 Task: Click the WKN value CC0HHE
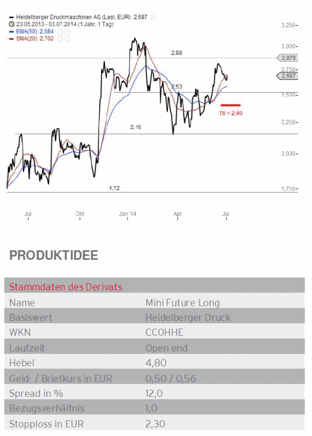click(164, 333)
